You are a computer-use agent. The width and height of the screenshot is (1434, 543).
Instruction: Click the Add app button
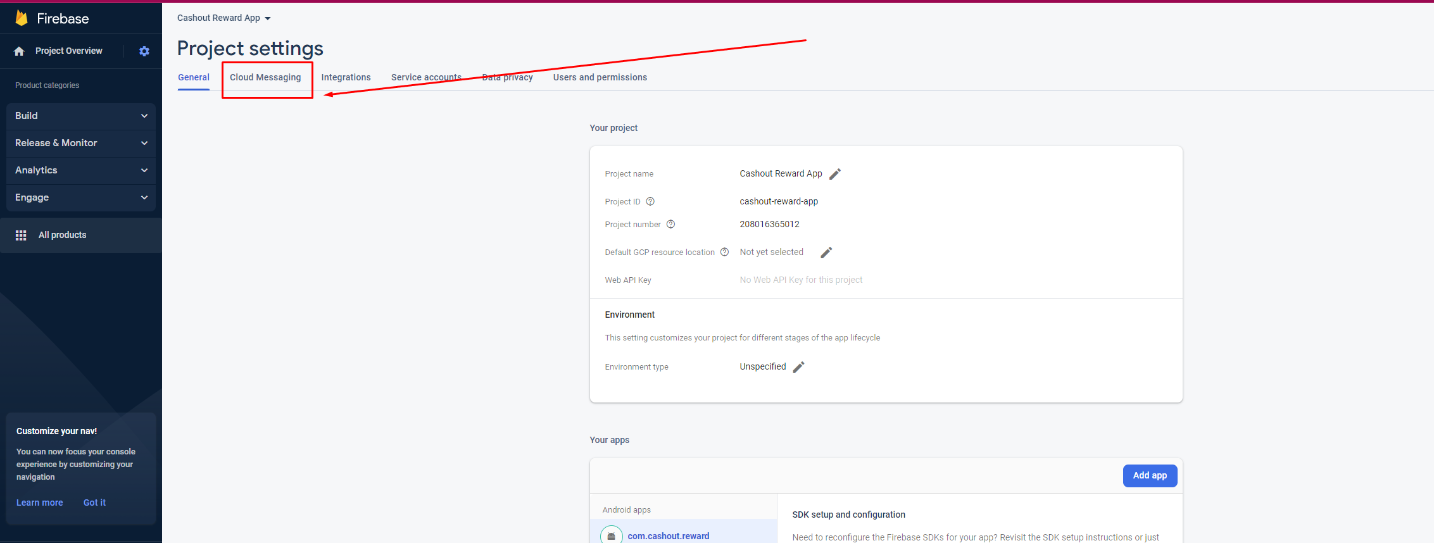pos(1150,476)
